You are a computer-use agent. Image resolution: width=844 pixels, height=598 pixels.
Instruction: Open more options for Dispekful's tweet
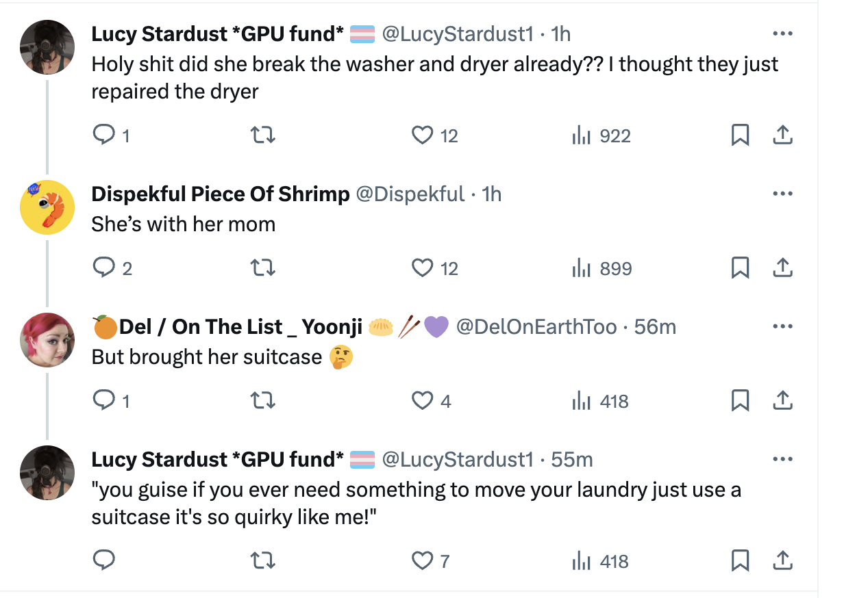point(782,194)
